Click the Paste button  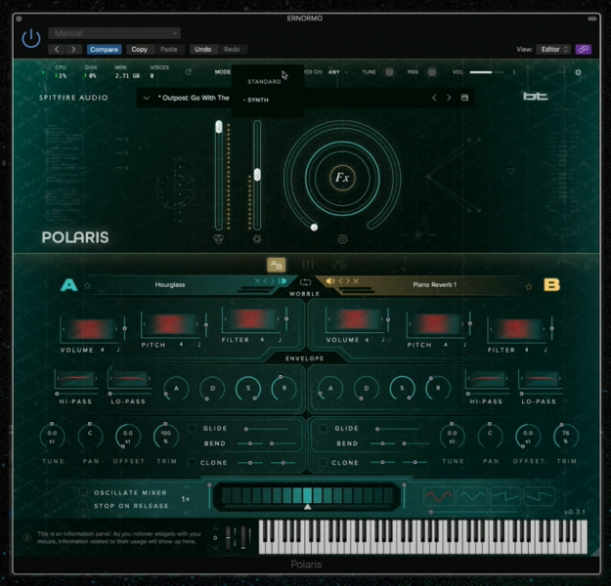click(x=169, y=50)
